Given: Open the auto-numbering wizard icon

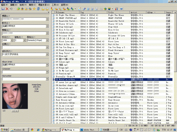Looking at the screenshot, I should (x=96, y=9).
